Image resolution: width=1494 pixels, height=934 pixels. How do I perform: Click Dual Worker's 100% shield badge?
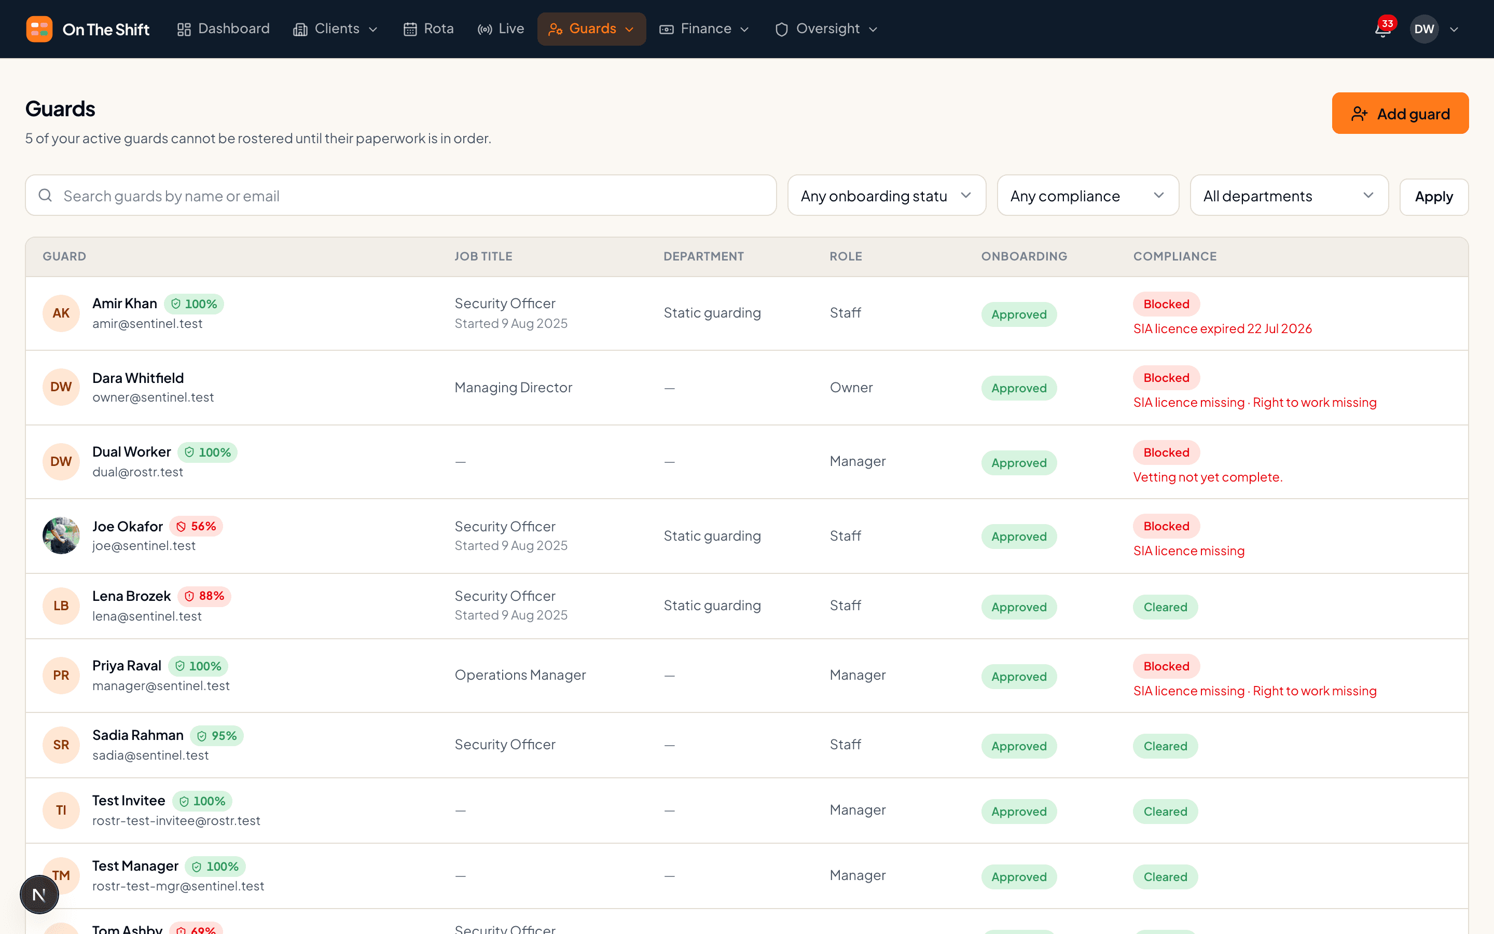(208, 452)
